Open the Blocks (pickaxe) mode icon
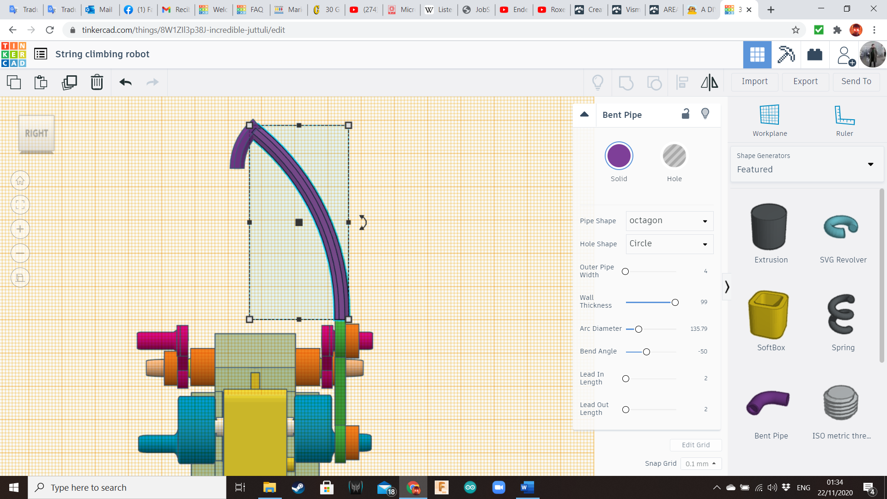Screen dimensions: 887x499 pyautogui.click(x=786, y=55)
